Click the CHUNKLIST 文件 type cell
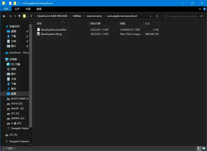This screenshot has width=207, height=151. (x=130, y=30)
